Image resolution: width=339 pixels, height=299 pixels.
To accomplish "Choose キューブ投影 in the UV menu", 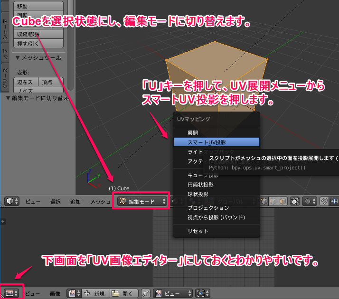I will [x=217, y=175].
